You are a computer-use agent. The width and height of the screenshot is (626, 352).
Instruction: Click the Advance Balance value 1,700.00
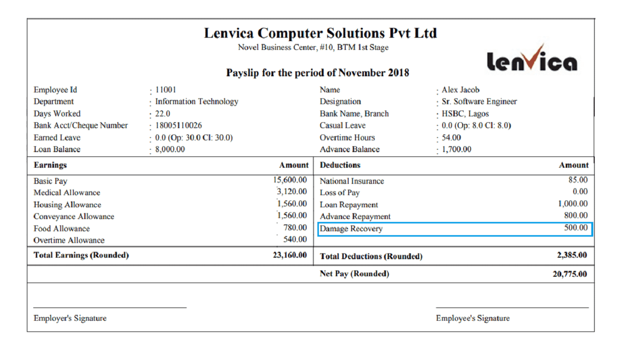[456, 150]
